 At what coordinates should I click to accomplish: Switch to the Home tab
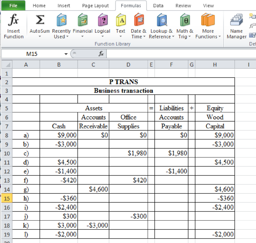39,5
